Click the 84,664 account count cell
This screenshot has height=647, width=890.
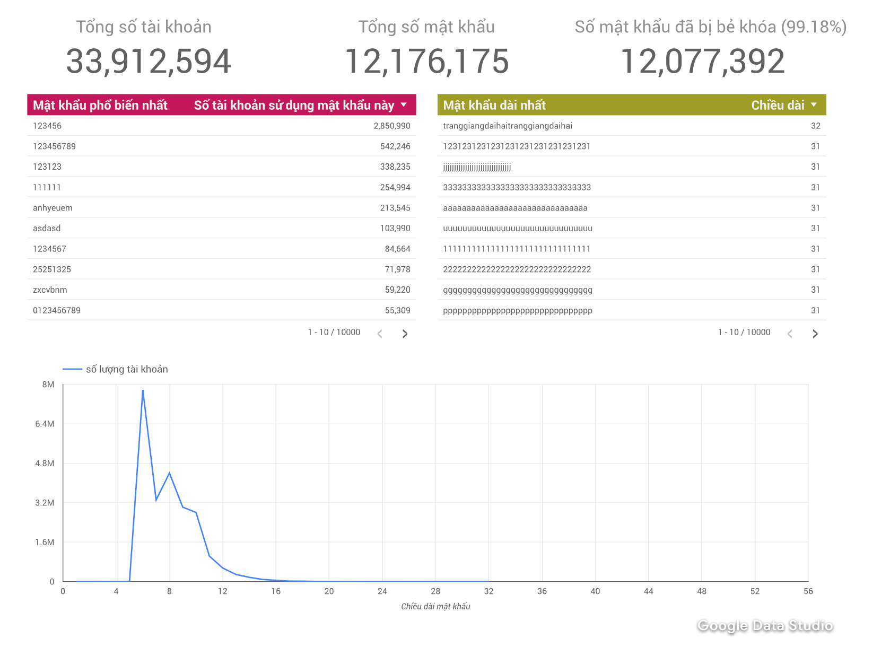pyautogui.click(x=398, y=249)
